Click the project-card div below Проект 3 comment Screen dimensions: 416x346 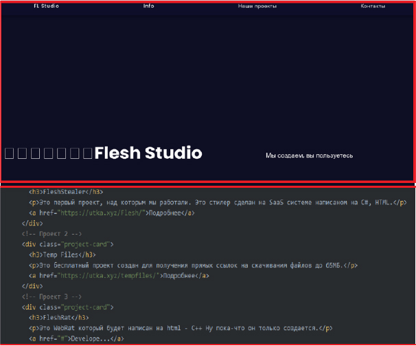[x=68, y=307]
